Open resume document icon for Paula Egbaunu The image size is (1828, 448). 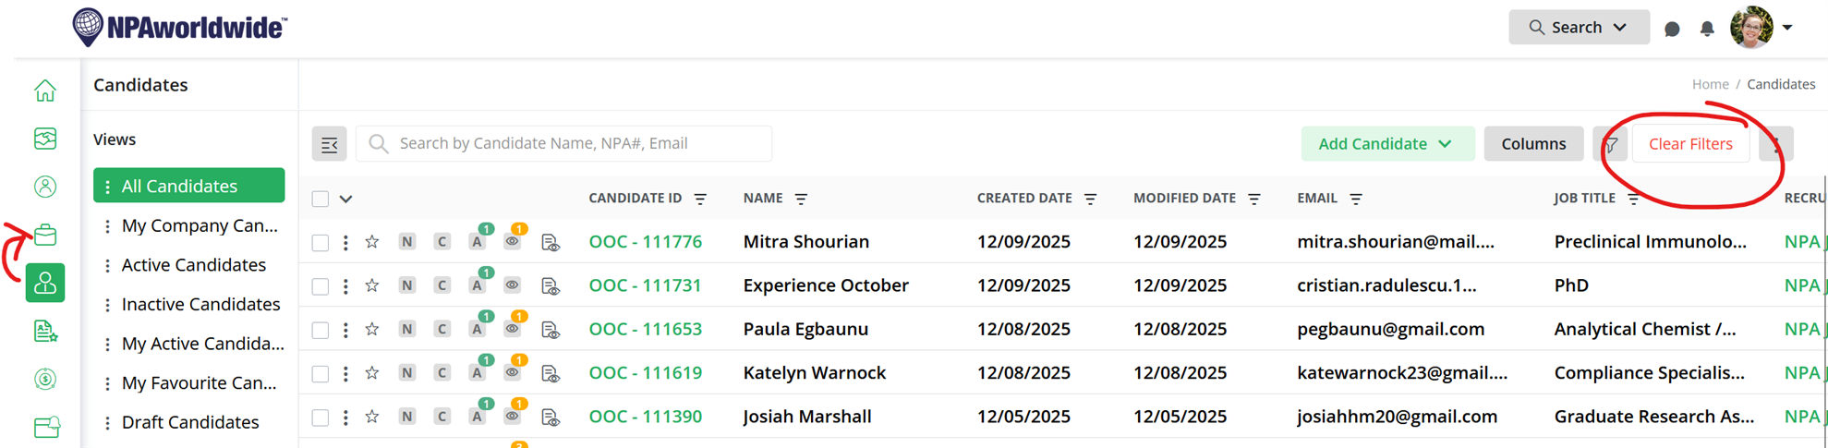point(551,330)
